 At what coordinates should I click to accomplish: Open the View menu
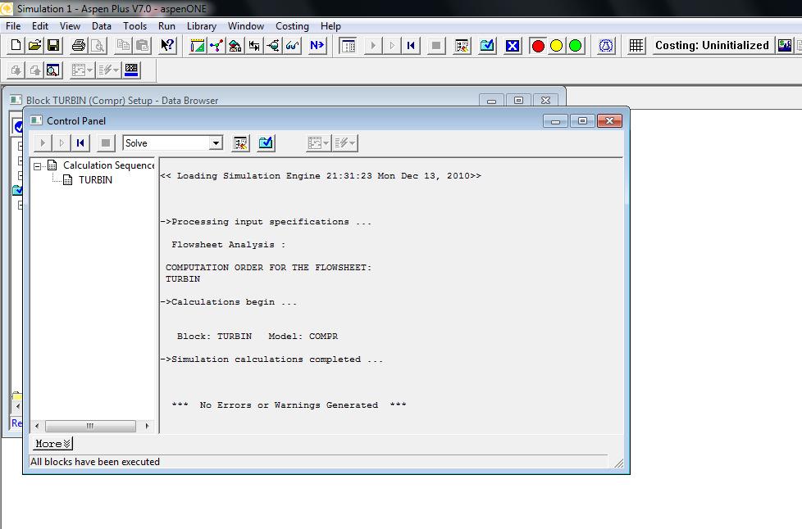(70, 26)
